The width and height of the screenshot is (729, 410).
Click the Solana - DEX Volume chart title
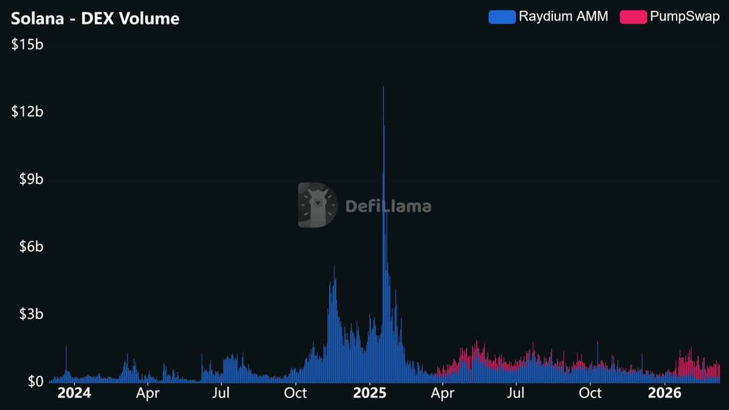pyautogui.click(x=95, y=19)
